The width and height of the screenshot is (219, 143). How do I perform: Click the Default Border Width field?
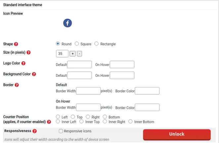pyautogui.click(x=88, y=91)
